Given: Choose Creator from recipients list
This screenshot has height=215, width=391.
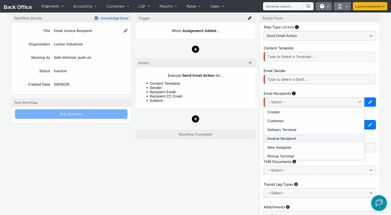Looking at the screenshot, I should (314, 112).
